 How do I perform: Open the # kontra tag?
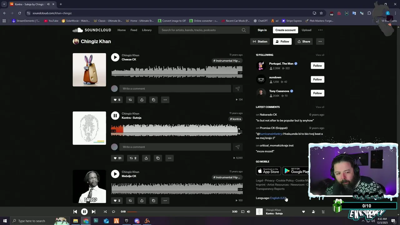[x=236, y=119]
